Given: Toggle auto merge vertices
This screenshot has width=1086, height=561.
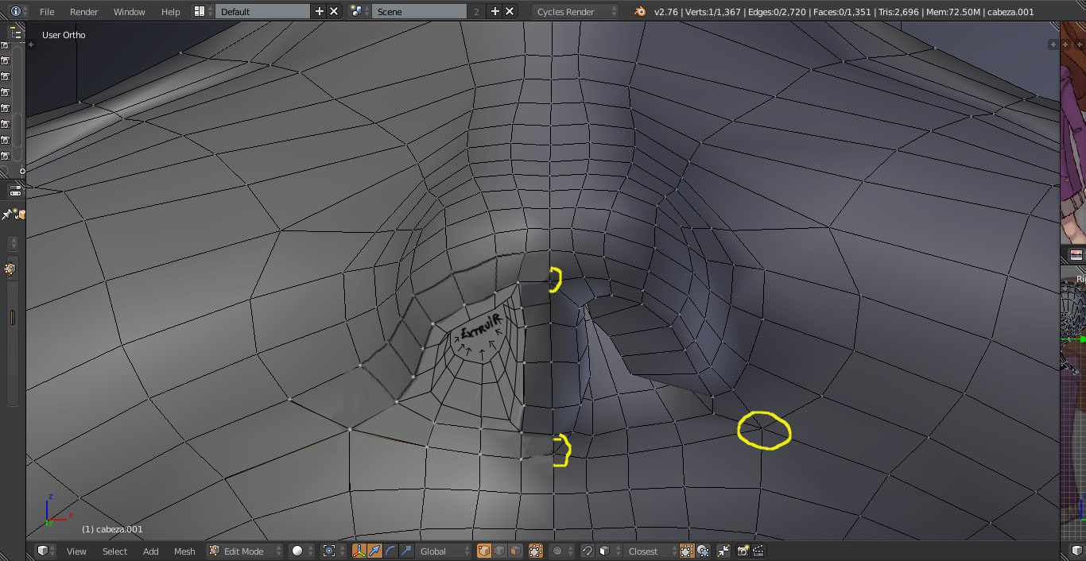Looking at the screenshot, I should [x=723, y=551].
